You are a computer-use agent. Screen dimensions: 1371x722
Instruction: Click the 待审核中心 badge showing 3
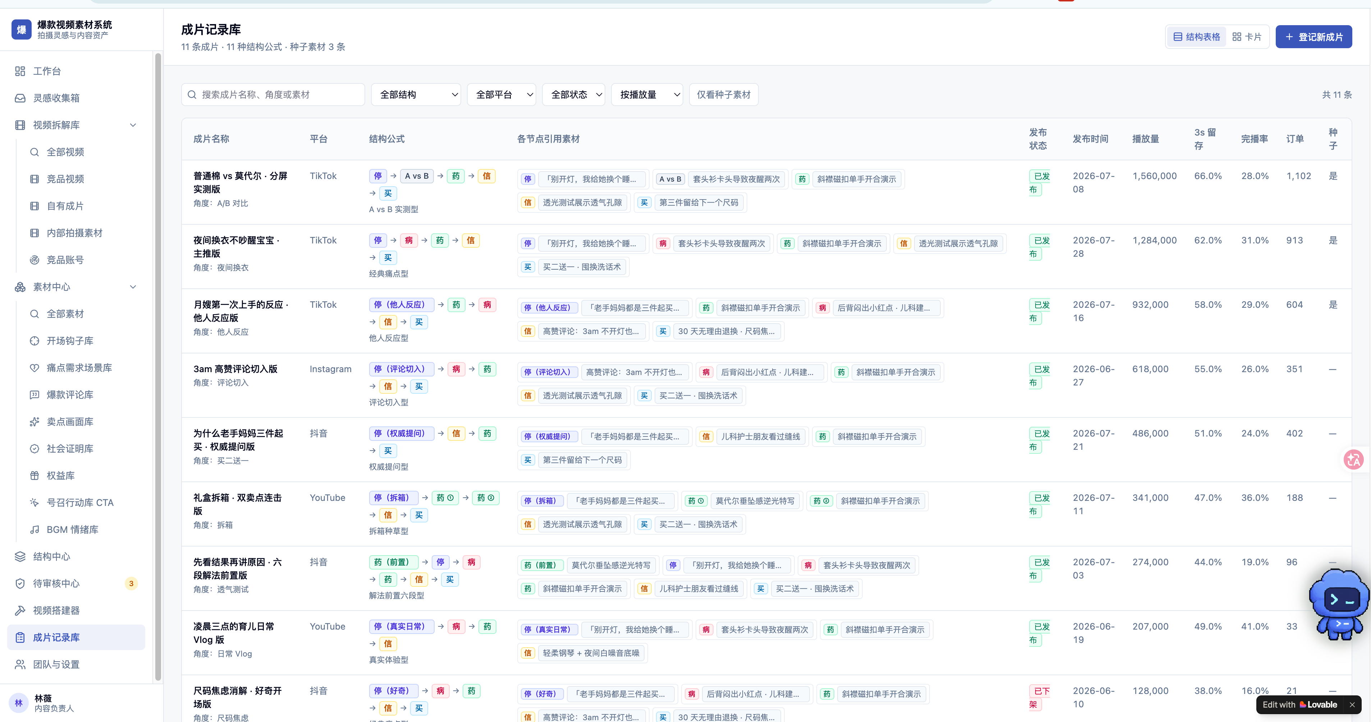point(131,584)
